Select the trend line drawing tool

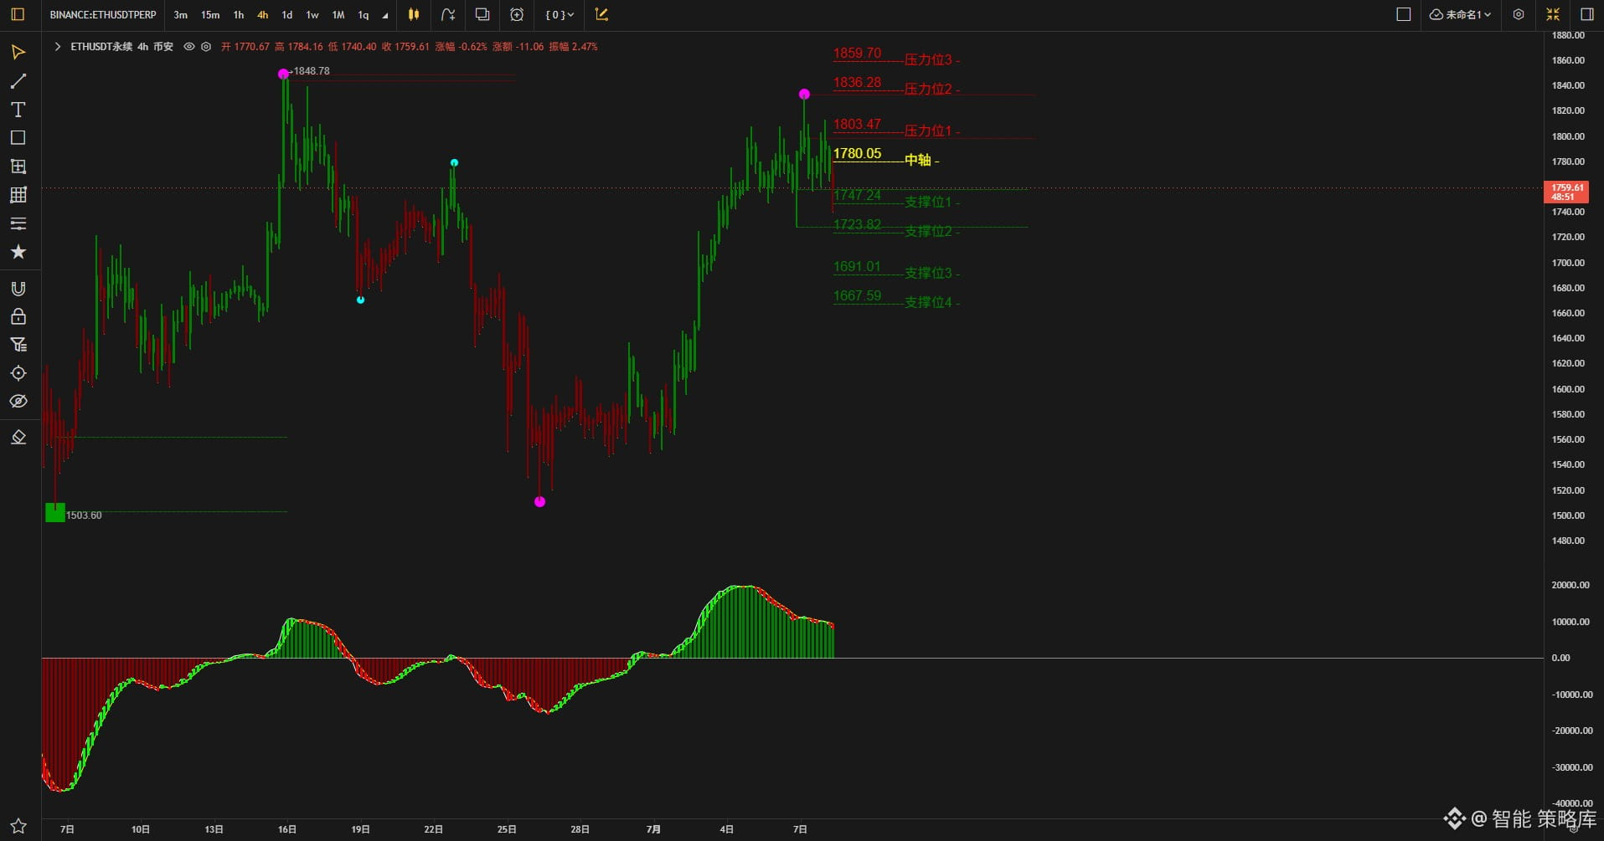(x=18, y=81)
